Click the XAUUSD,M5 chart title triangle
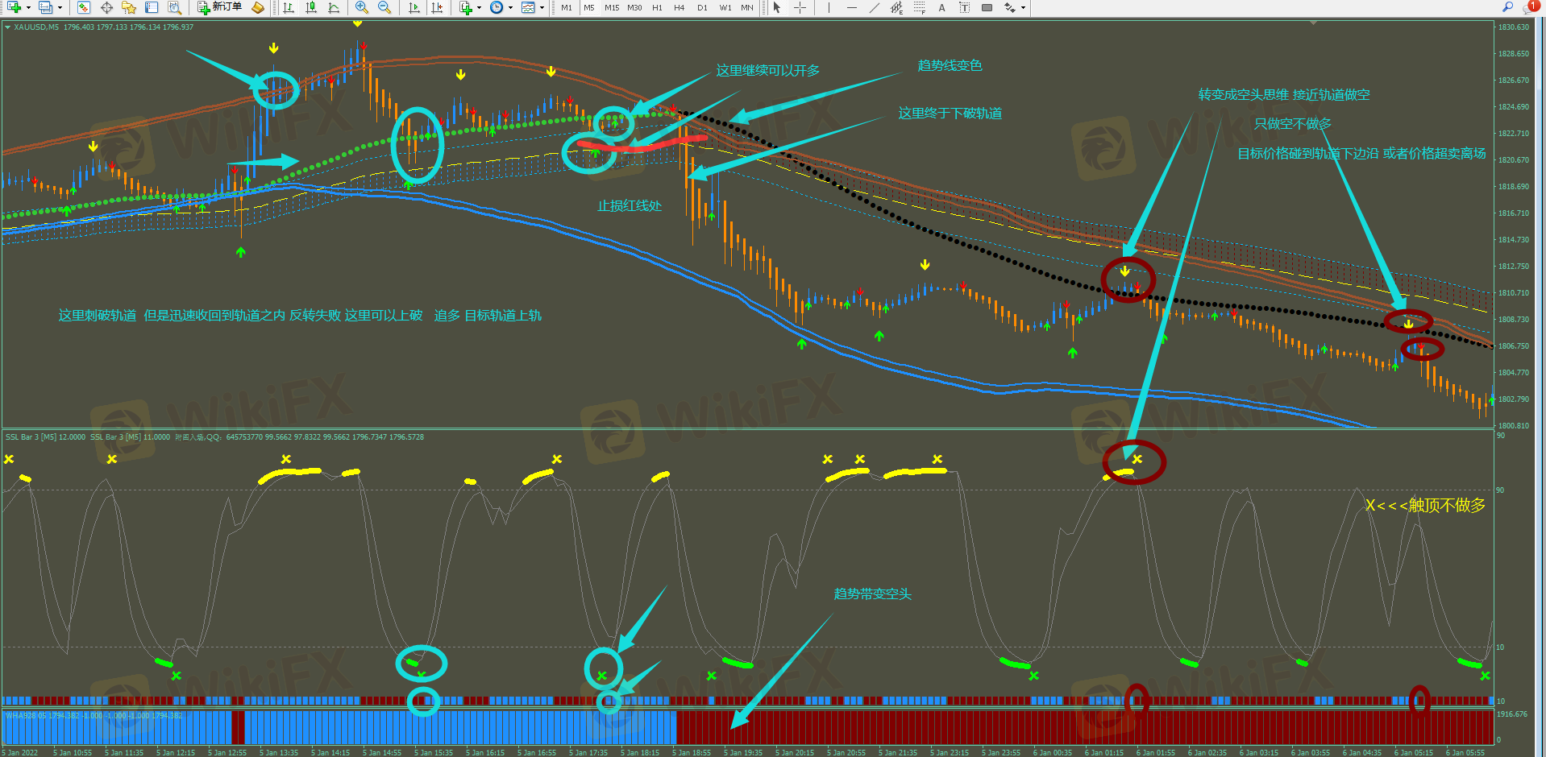Image resolution: width=1546 pixels, height=757 pixels. click(7, 27)
